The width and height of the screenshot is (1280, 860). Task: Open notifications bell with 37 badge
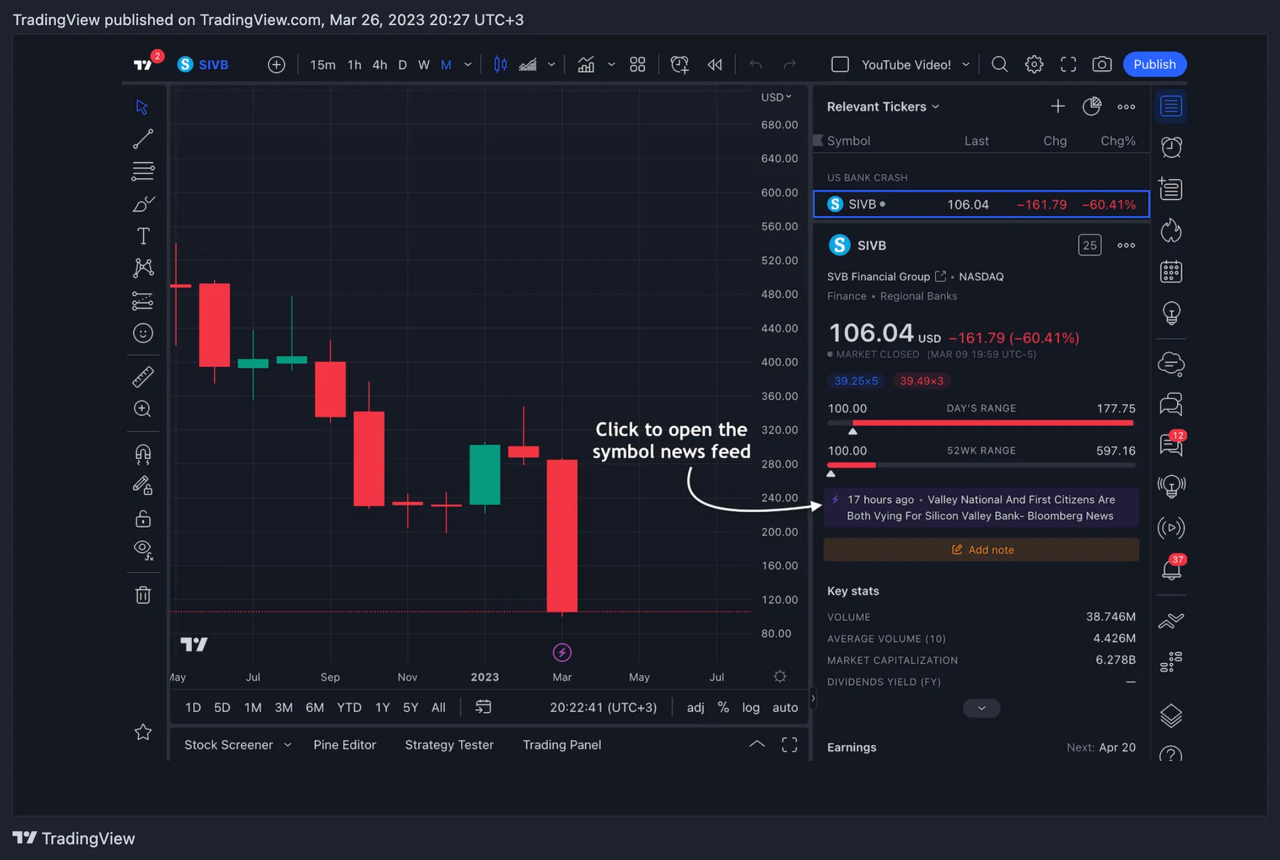pos(1171,569)
